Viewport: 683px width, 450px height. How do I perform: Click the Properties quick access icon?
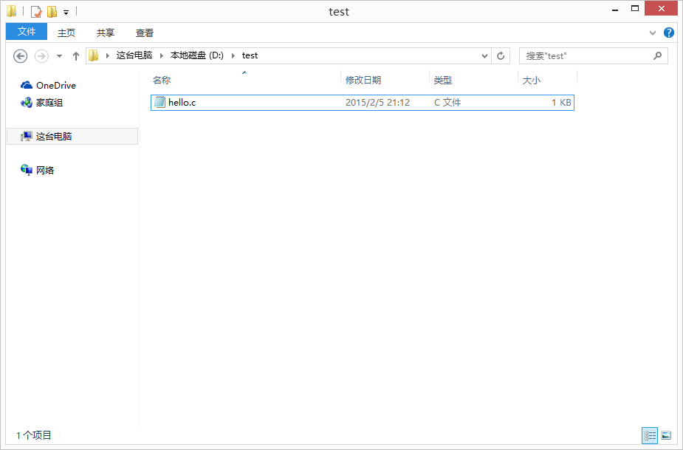[36, 11]
